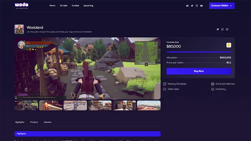251x141 pixels.
Task: Click the main gameplay preview image
Action: [88, 68]
